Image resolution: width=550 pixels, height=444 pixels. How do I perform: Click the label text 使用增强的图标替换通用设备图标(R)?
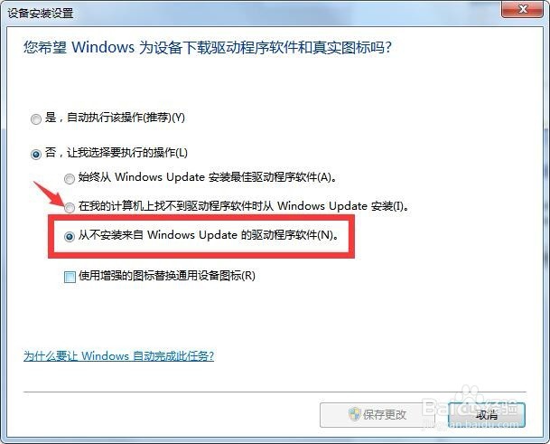pos(166,276)
